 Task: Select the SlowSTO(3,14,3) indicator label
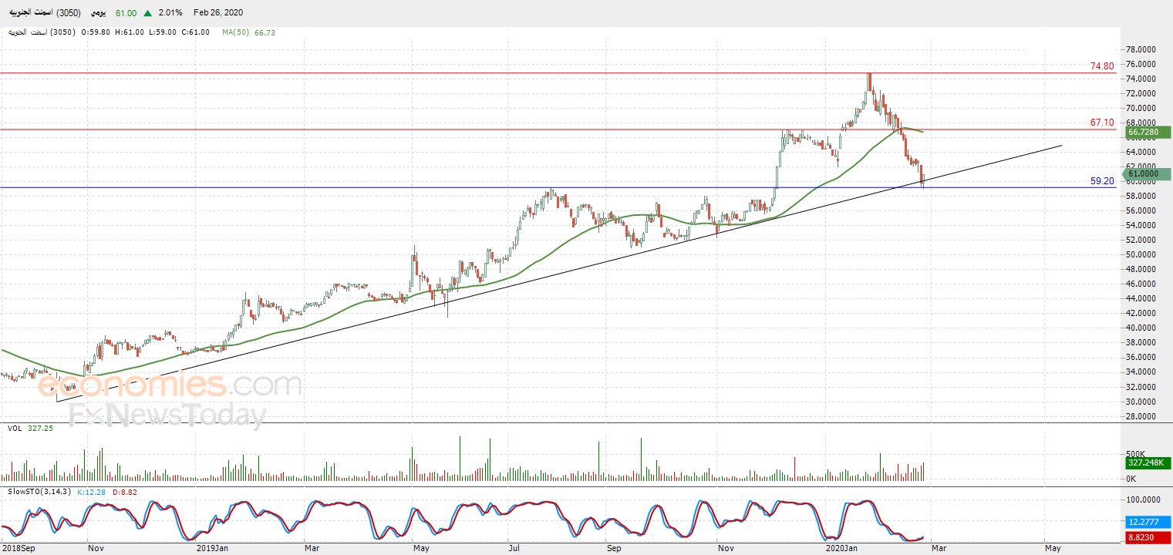click(39, 491)
